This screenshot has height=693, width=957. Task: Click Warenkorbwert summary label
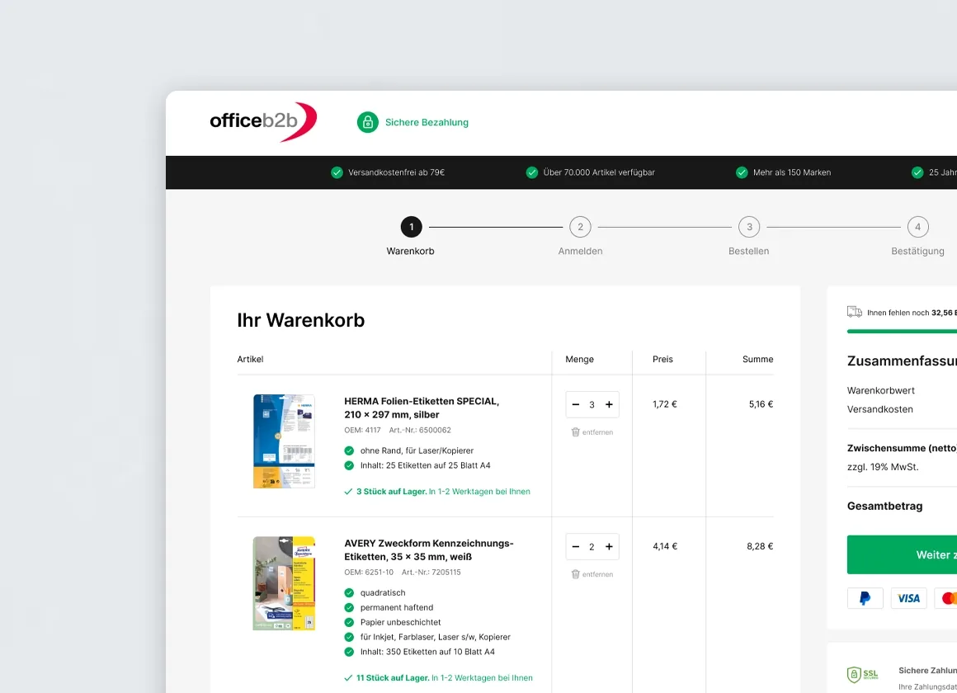881,391
